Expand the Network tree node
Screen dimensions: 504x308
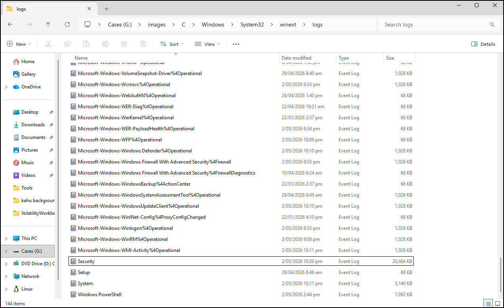coord(6,276)
